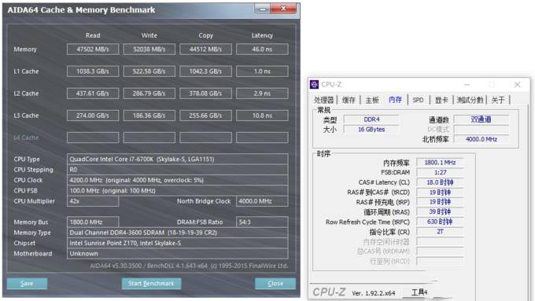Click North Bridge Clock value in AIDA64

pyautogui.click(x=262, y=201)
